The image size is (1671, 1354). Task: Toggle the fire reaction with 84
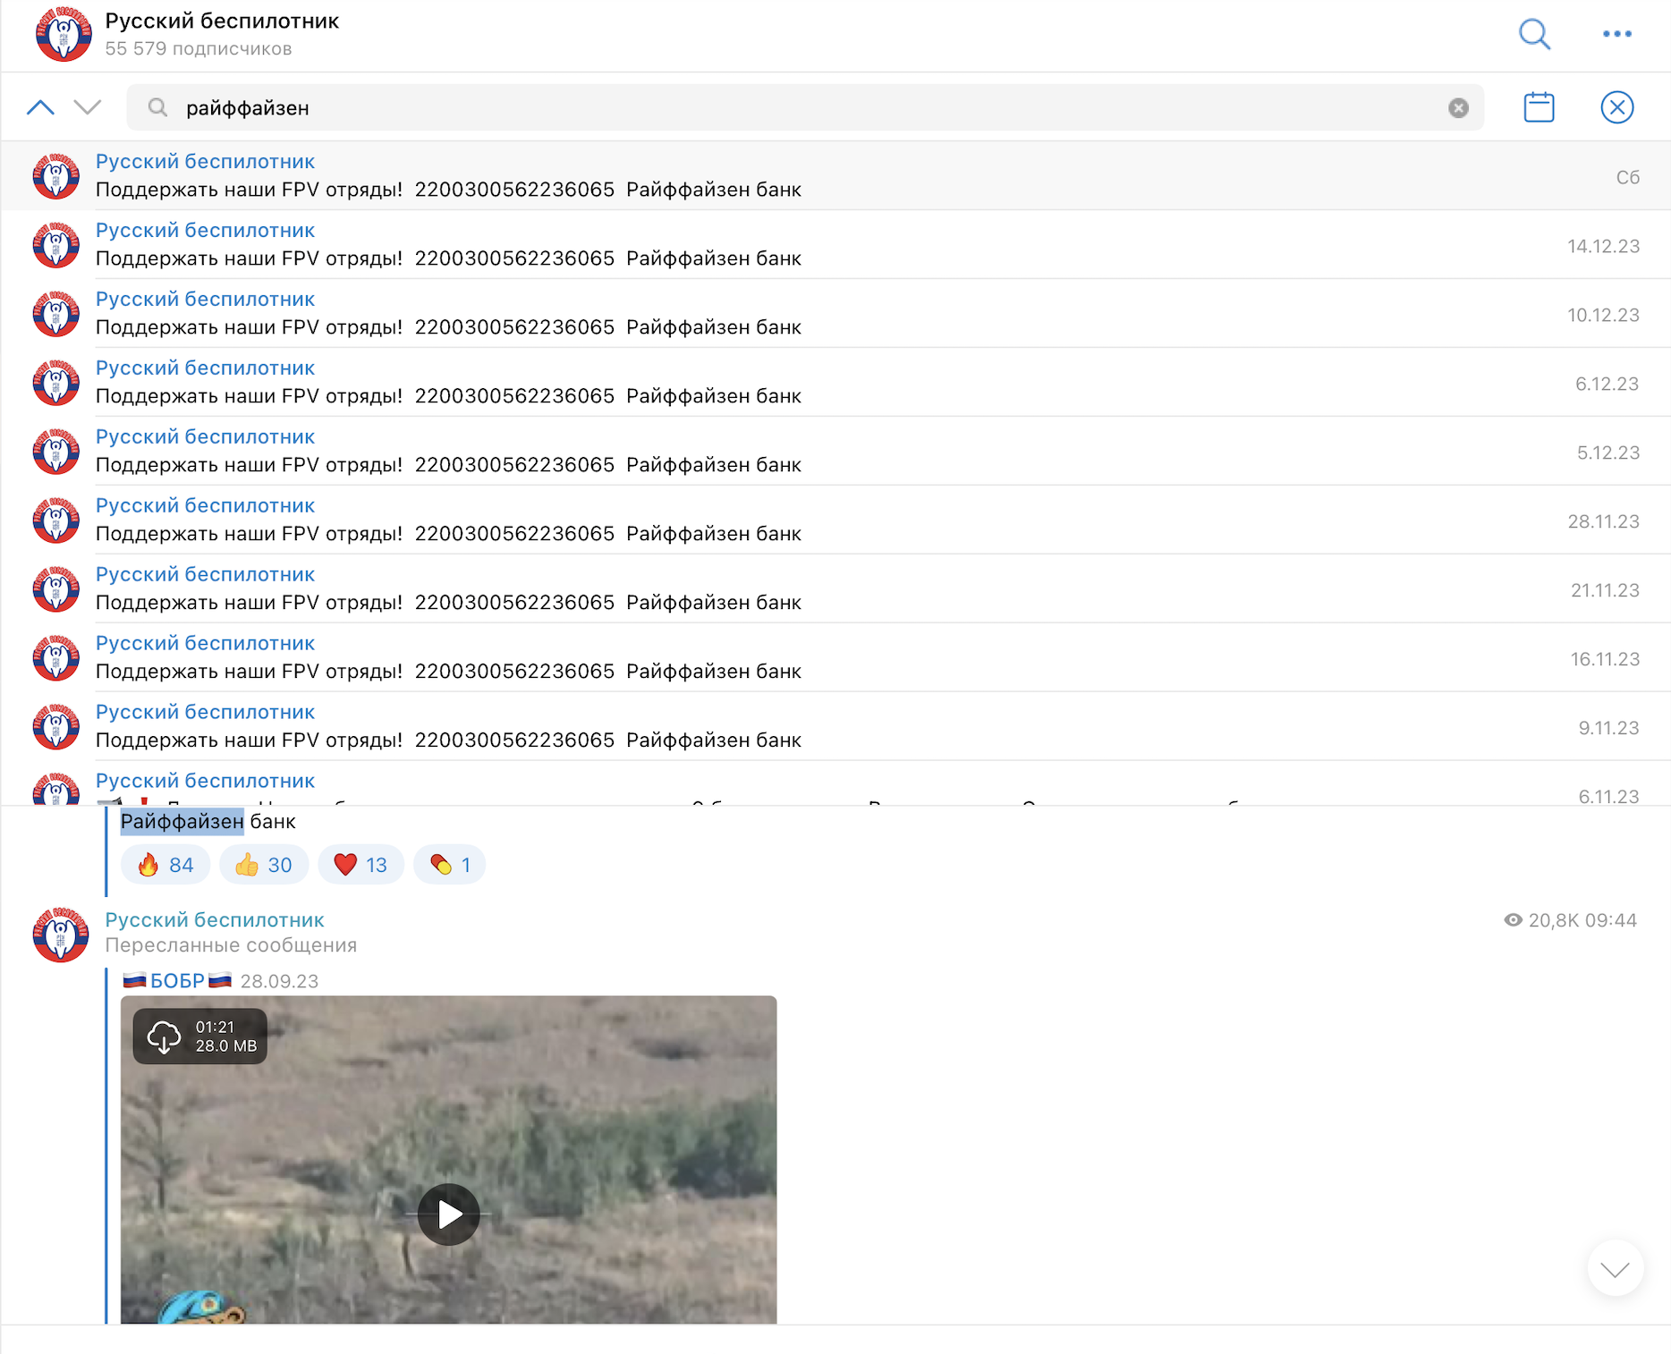(165, 865)
